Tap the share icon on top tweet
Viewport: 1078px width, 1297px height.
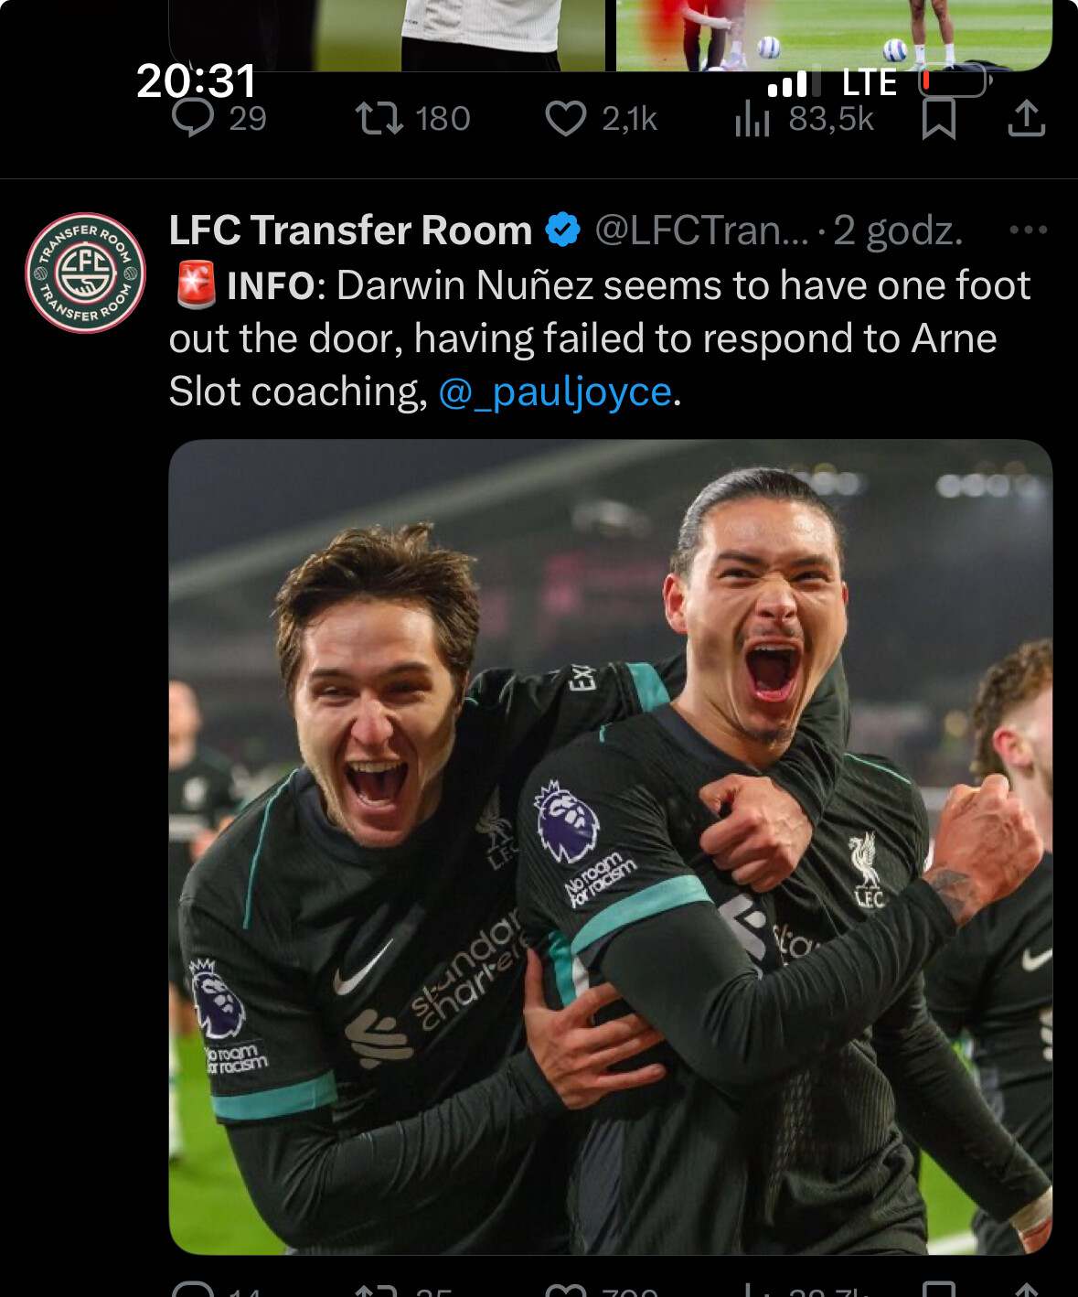1026,119
